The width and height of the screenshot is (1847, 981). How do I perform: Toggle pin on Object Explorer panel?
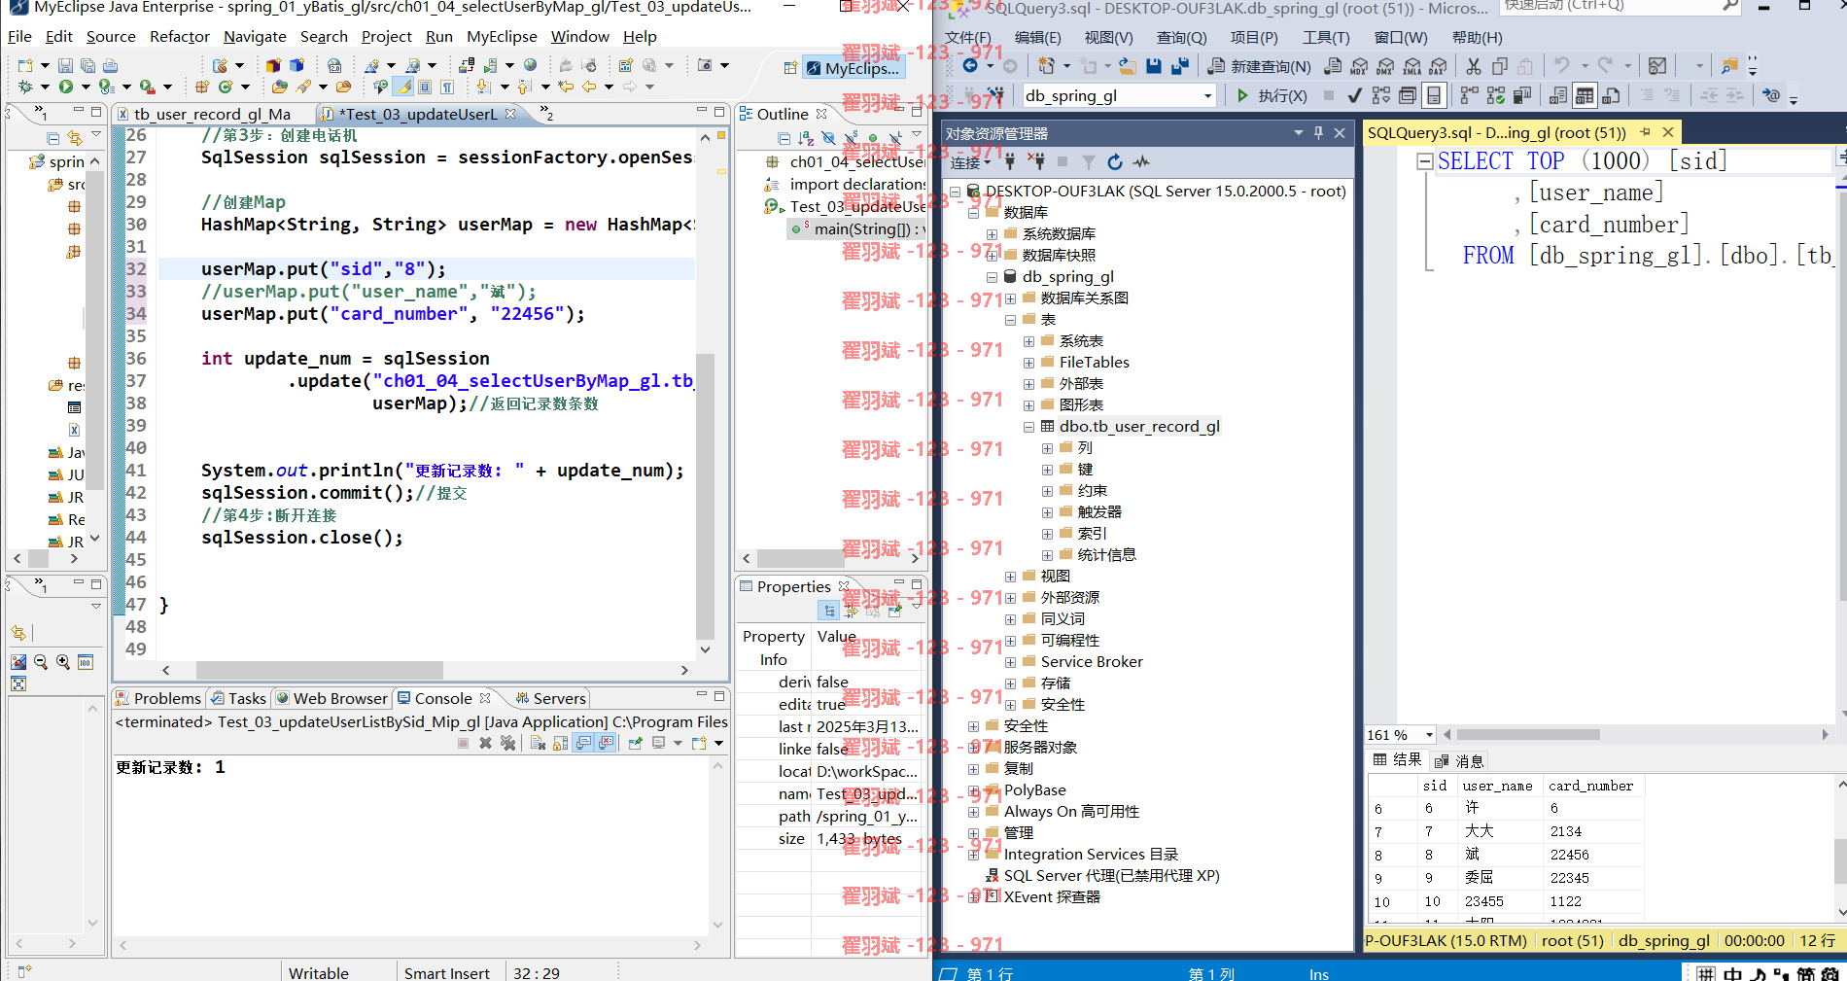(1318, 133)
